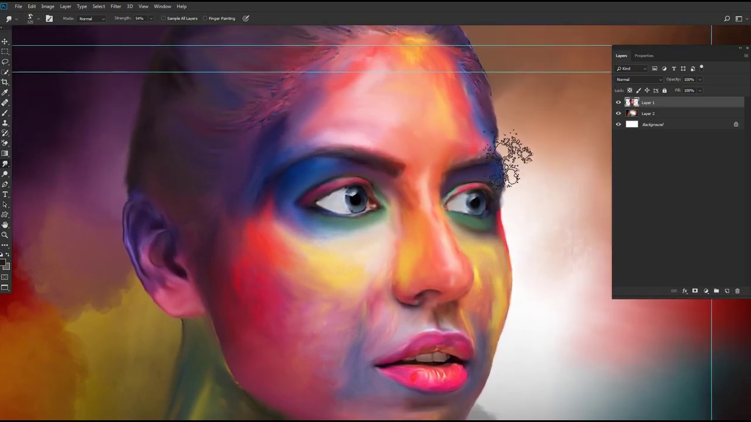Select the Type tool
Viewport: 751px width, 422px height.
[5, 194]
